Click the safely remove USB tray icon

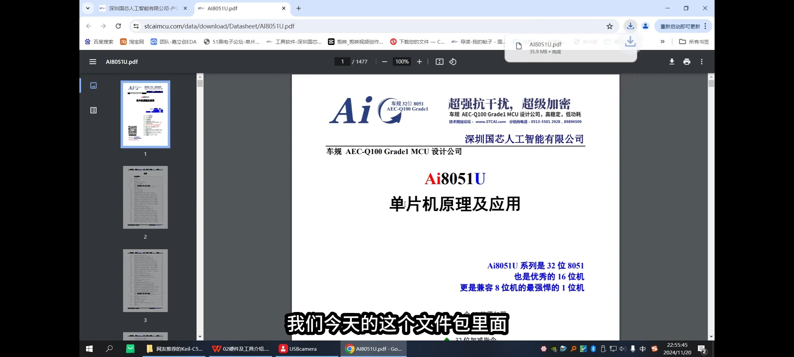point(603,349)
